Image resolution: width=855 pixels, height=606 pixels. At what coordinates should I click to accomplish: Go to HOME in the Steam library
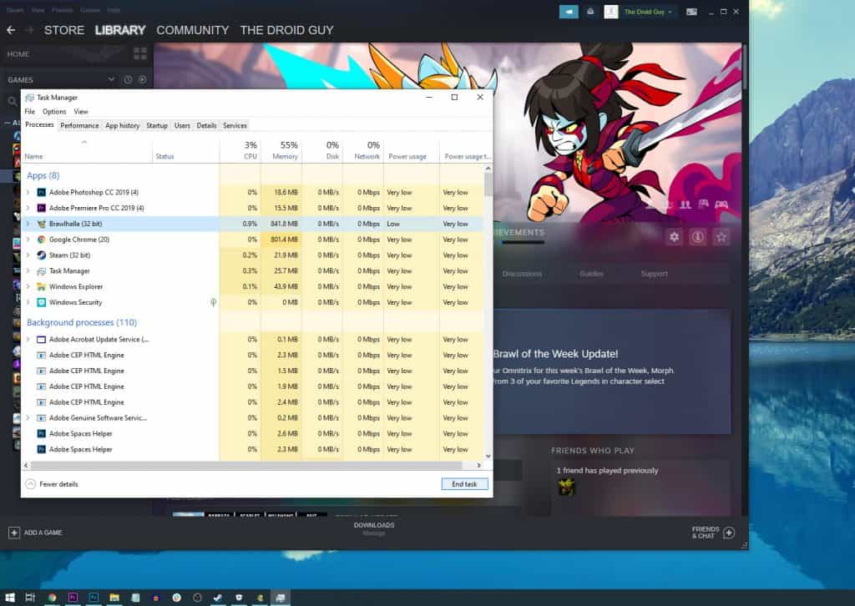click(x=18, y=54)
